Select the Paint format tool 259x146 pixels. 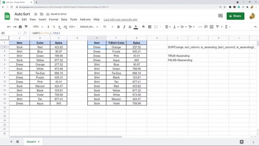click(26, 27)
